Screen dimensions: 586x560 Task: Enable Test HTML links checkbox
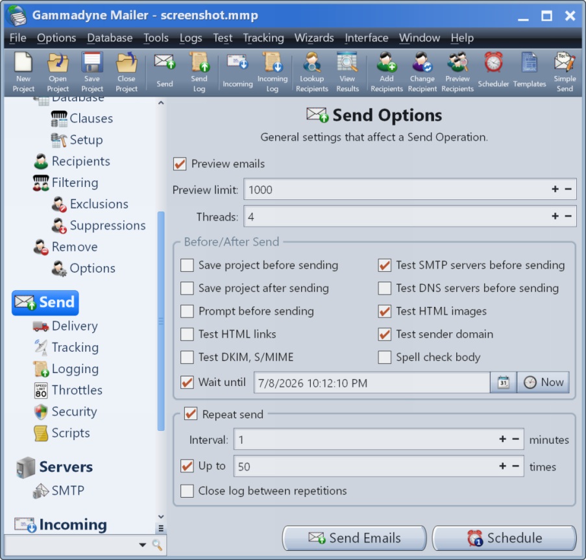[x=187, y=334]
